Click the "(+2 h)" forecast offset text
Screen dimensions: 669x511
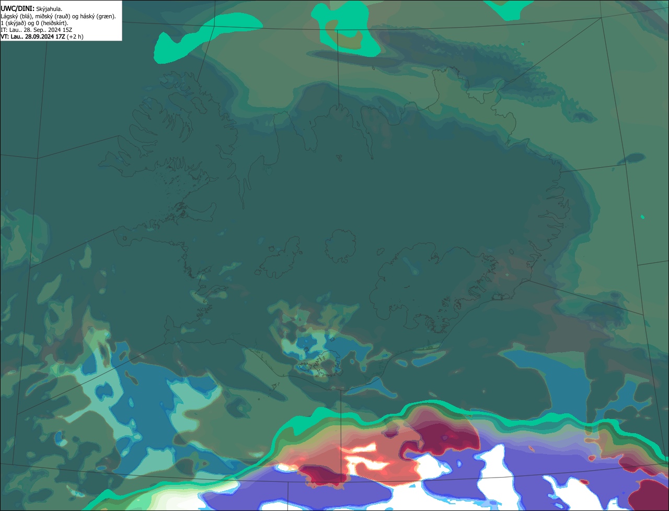coord(75,37)
